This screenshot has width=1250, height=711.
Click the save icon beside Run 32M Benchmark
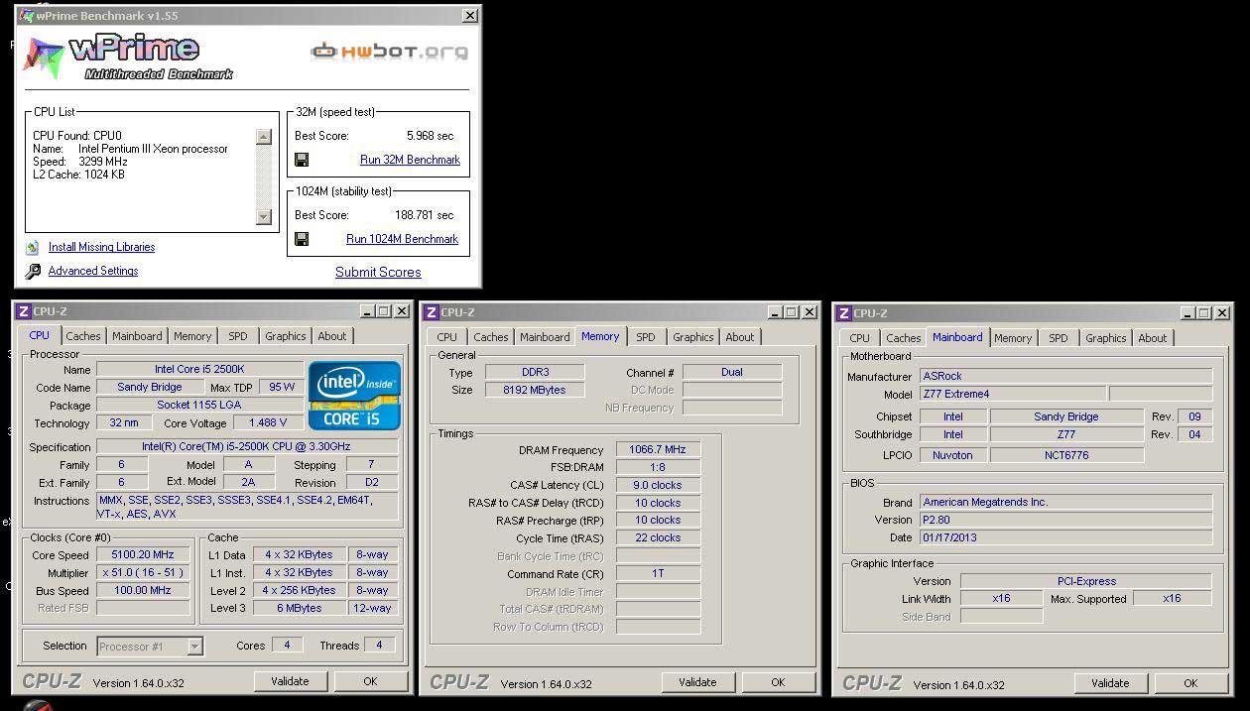[x=302, y=160]
